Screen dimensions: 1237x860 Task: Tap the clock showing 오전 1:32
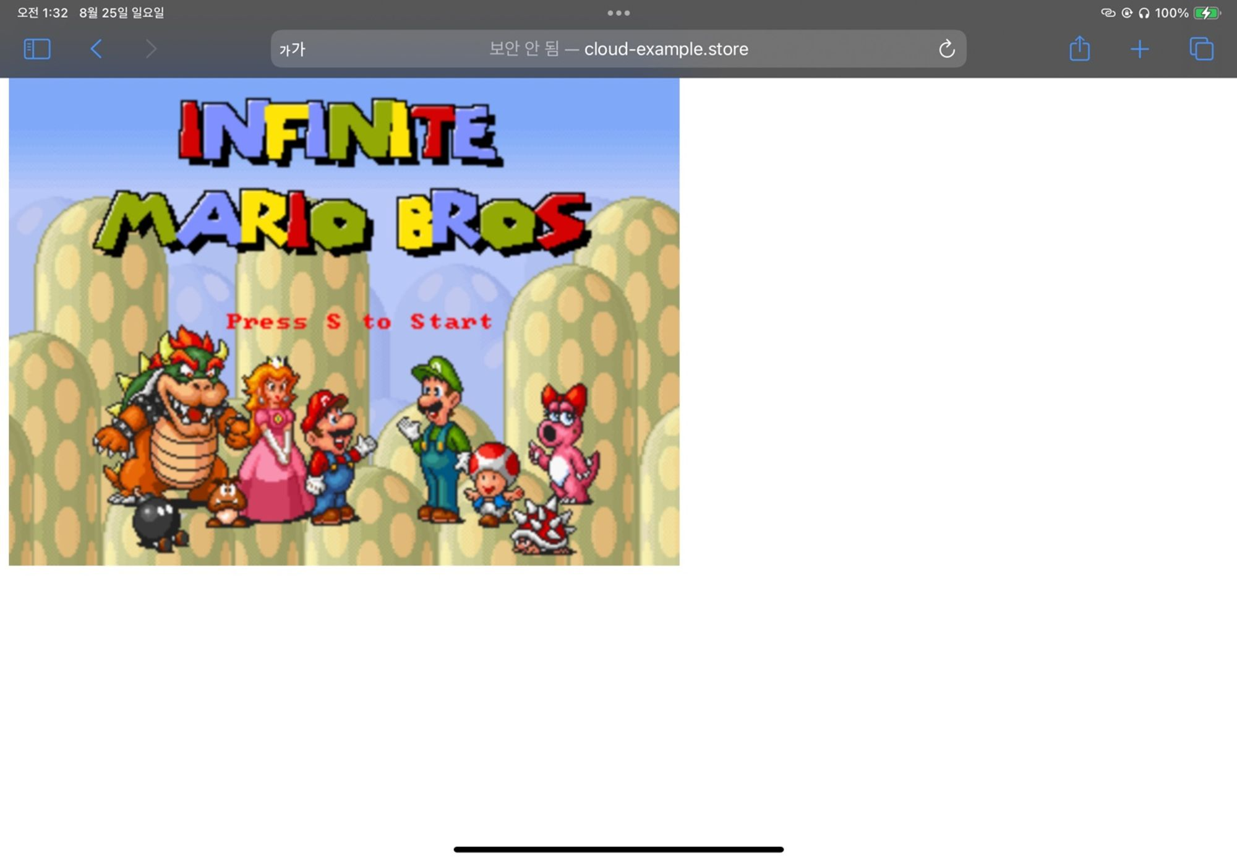42,12
